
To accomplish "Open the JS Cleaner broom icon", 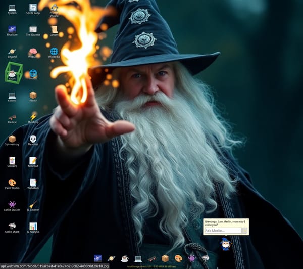I will (33, 206).
